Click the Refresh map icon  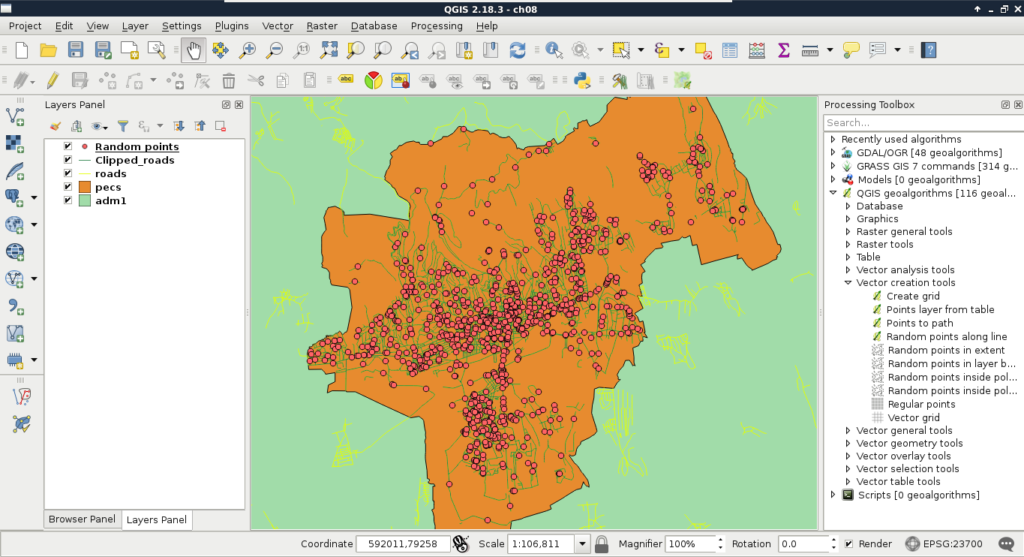517,50
